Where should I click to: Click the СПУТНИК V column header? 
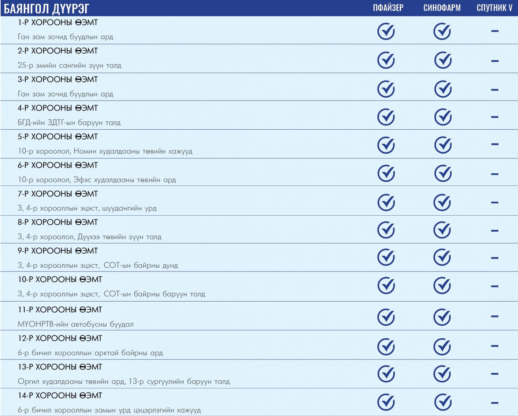tap(494, 8)
